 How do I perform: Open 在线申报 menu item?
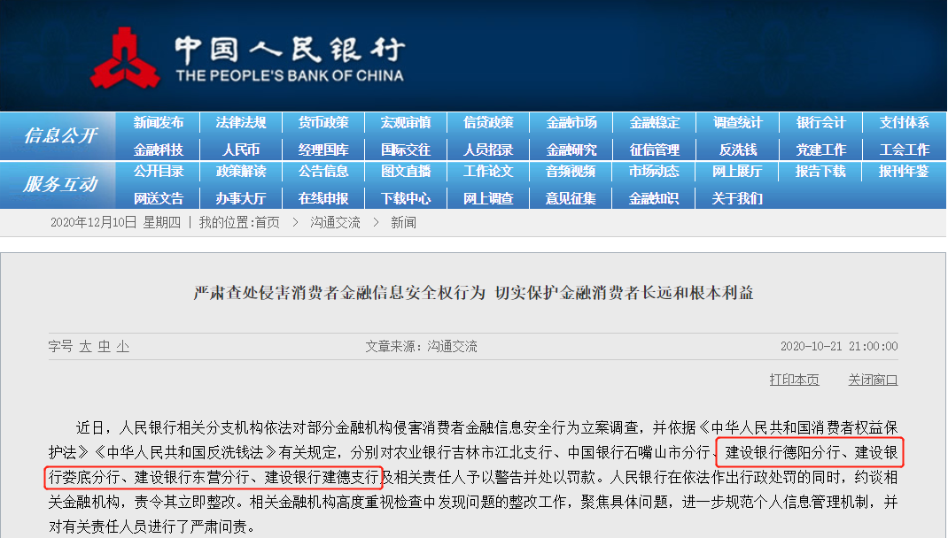(x=323, y=199)
